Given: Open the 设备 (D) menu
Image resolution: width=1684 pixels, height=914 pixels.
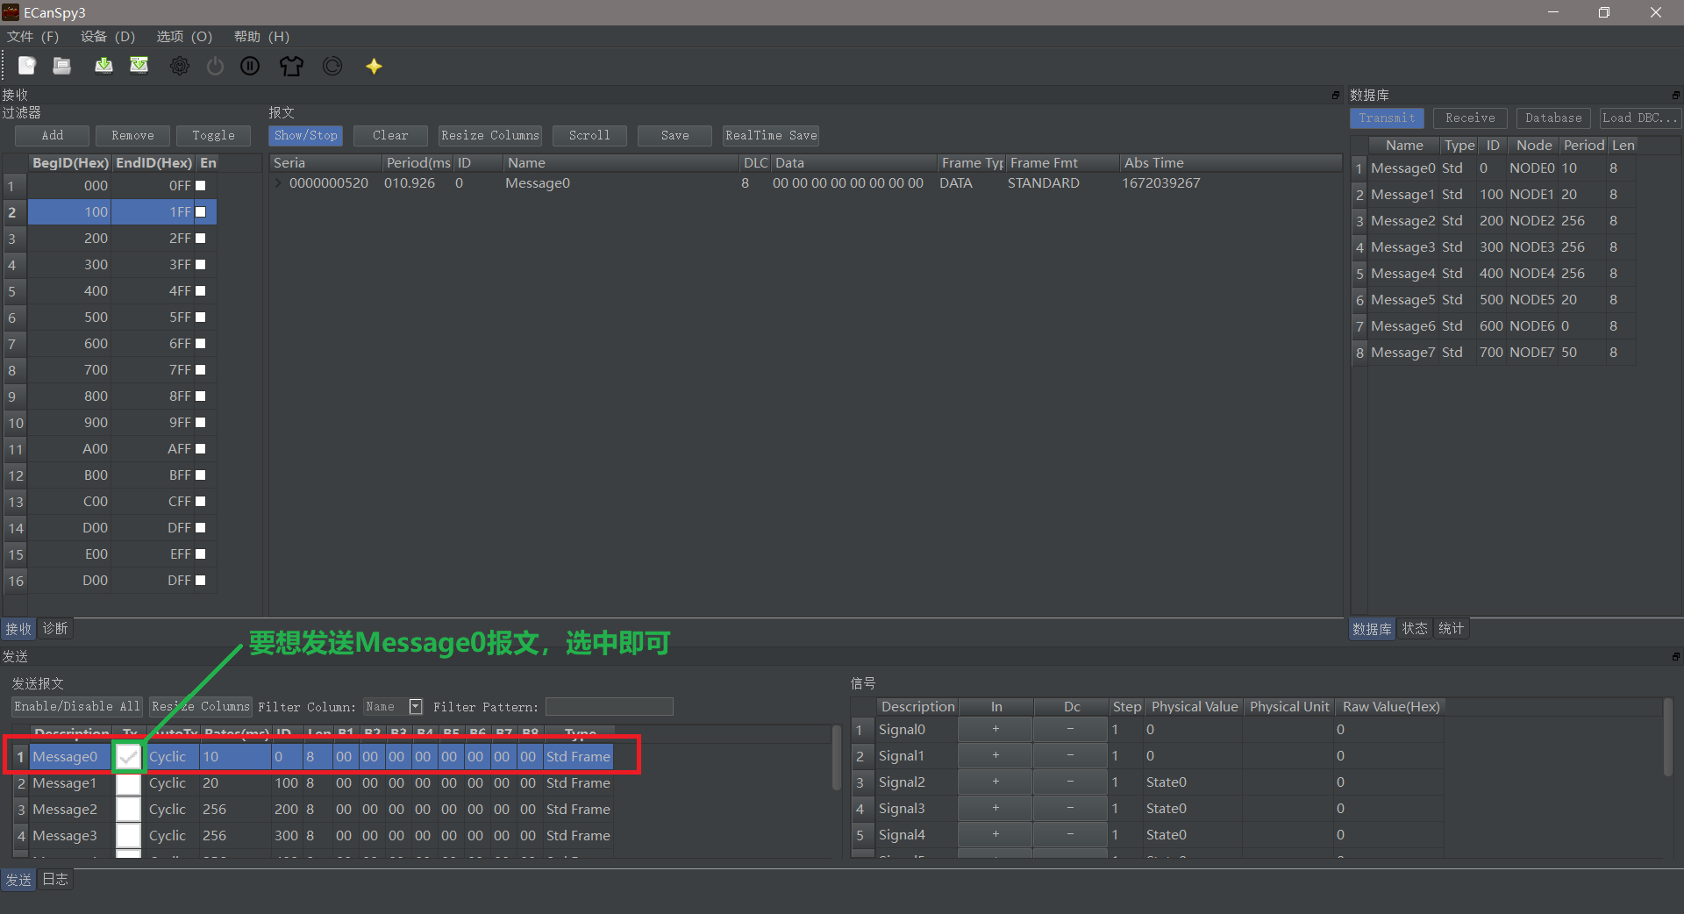Looking at the screenshot, I should (x=108, y=36).
